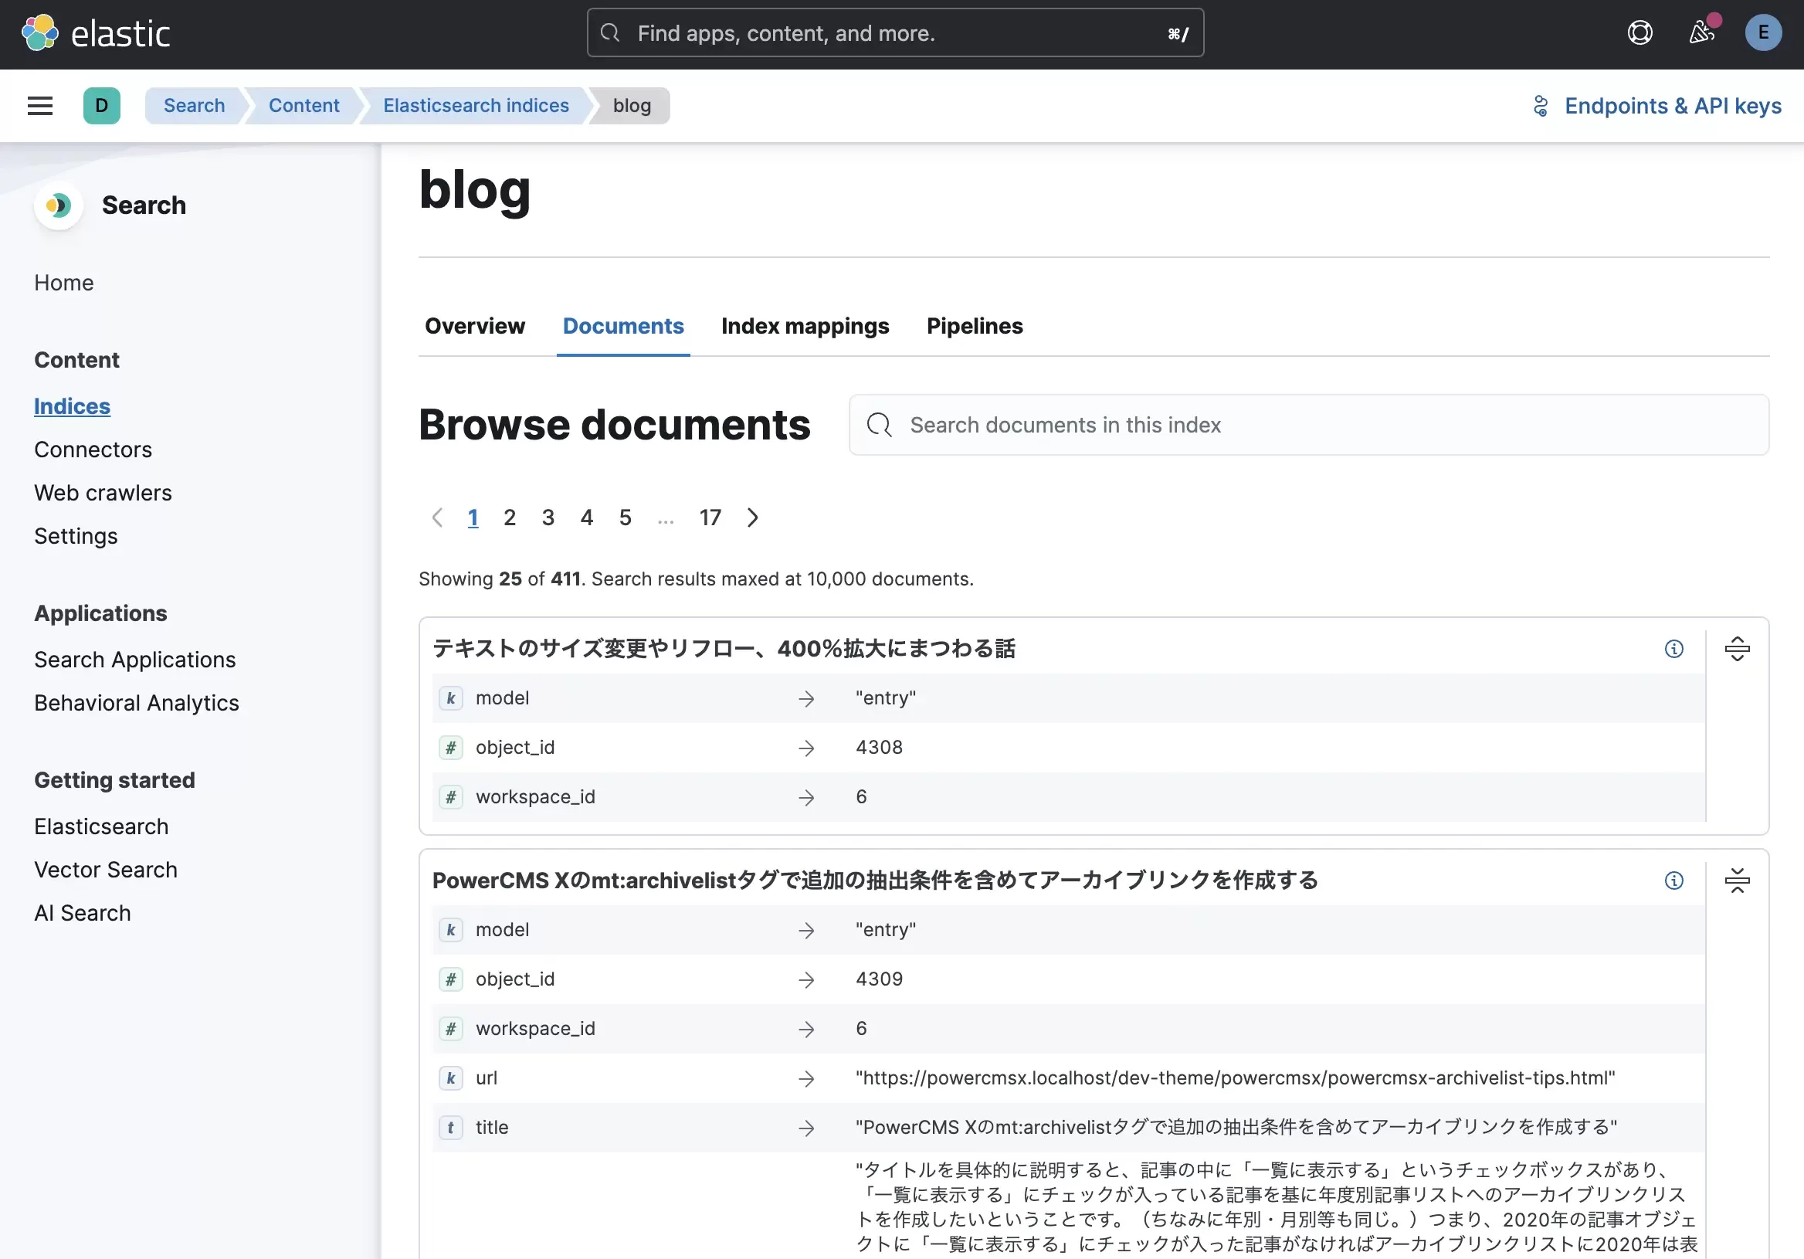Click the Endpoints & API keys icon
This screenshot has height=1259, width=1804.
1540,105
